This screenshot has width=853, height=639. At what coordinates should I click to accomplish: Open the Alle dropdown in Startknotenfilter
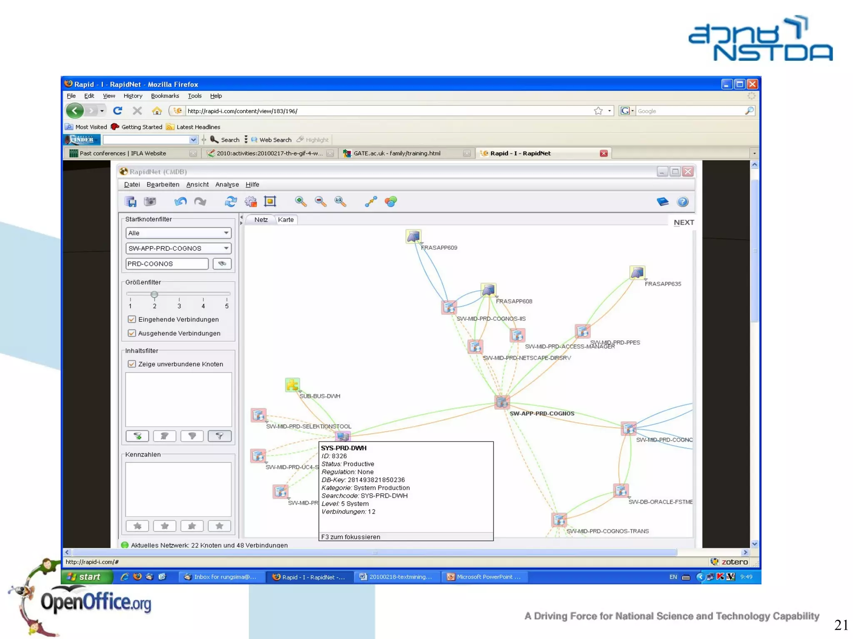(226, 233)
